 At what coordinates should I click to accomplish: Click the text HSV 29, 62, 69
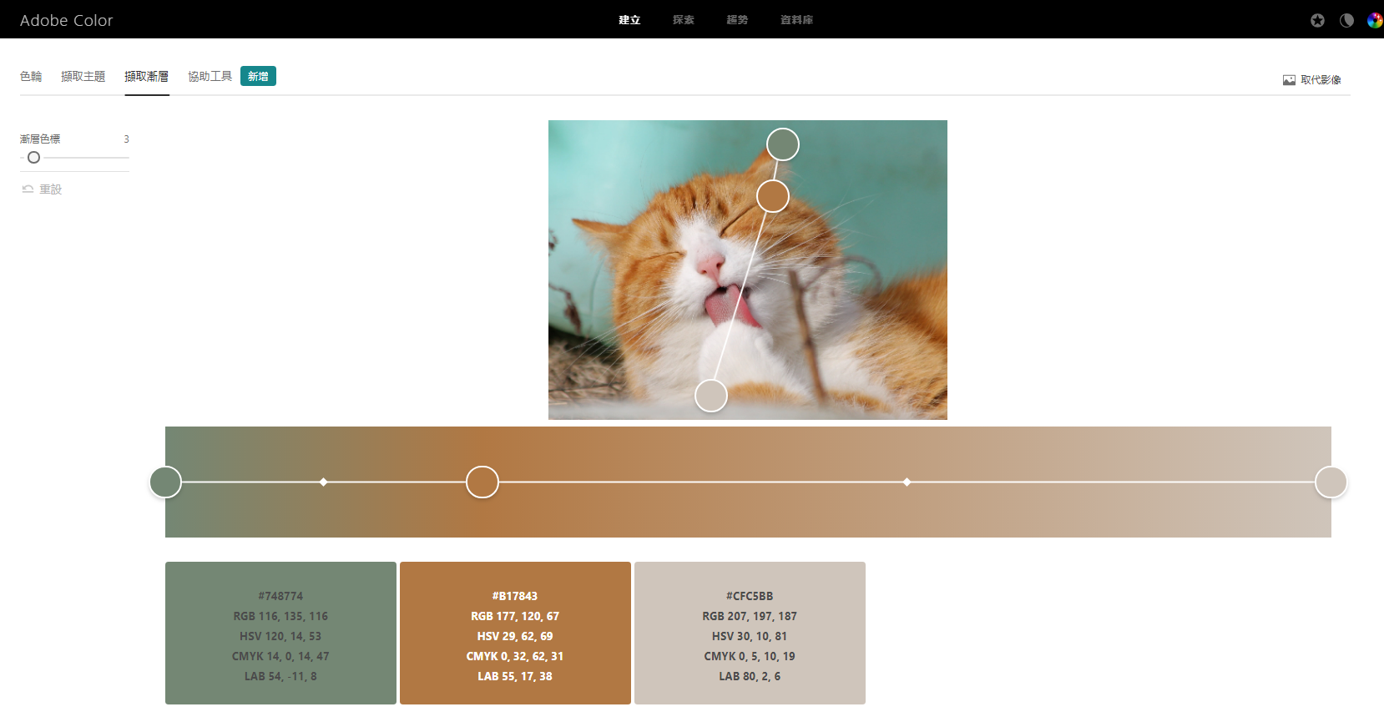click(515, 636)
